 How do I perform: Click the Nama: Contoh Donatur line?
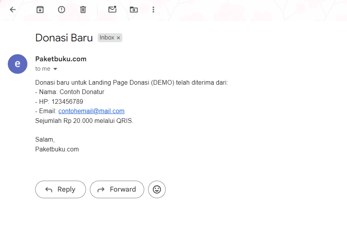click(x=70, y=92)
